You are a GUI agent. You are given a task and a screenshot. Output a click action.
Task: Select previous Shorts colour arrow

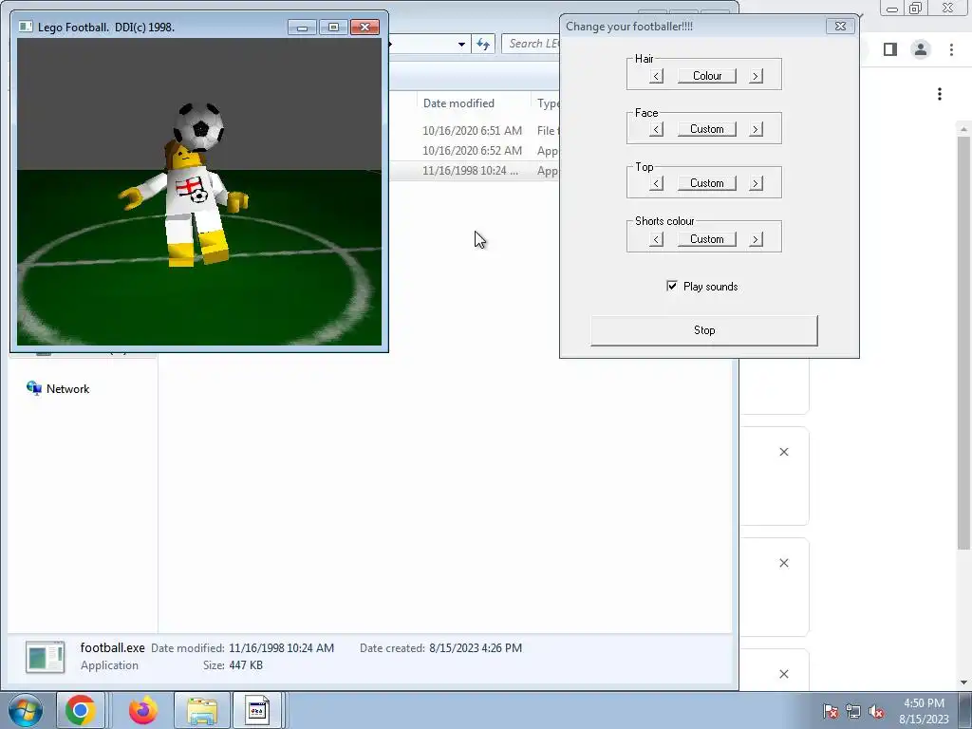point(657,238)
